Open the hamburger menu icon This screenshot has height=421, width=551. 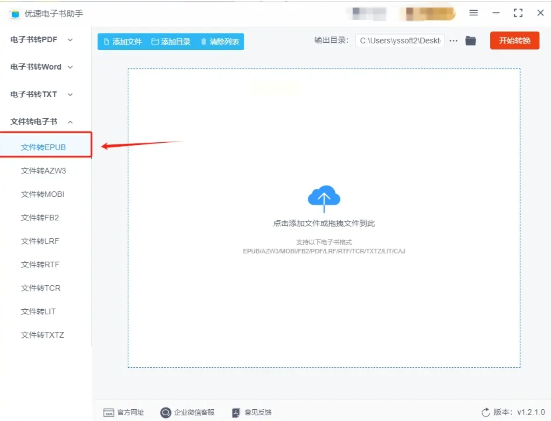click(x=473, y=13)
